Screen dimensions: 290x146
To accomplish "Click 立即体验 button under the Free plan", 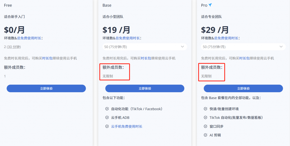I will click(46, 88).
